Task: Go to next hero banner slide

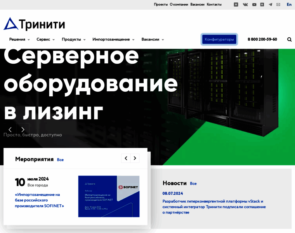Action: (23, 129)
